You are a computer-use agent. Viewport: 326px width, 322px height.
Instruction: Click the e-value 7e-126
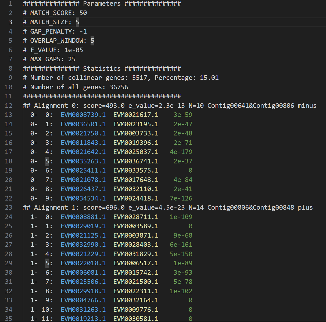tap(181, 198)
